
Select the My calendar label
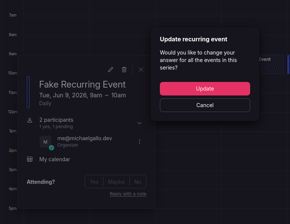55,159
